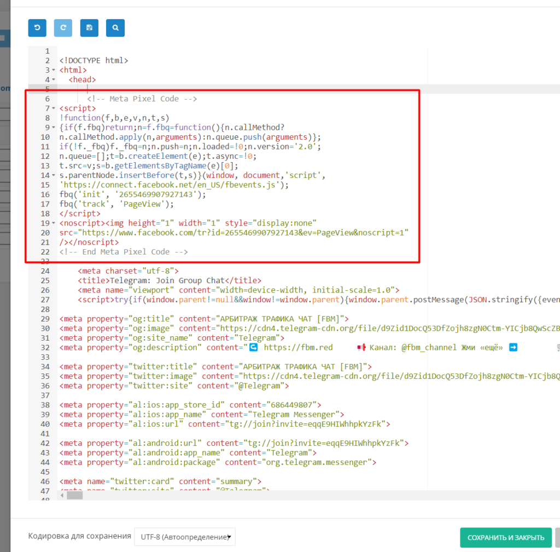
Task: Click the connect.facebook.net fbevents.js URL
Action: click(174, 185)
